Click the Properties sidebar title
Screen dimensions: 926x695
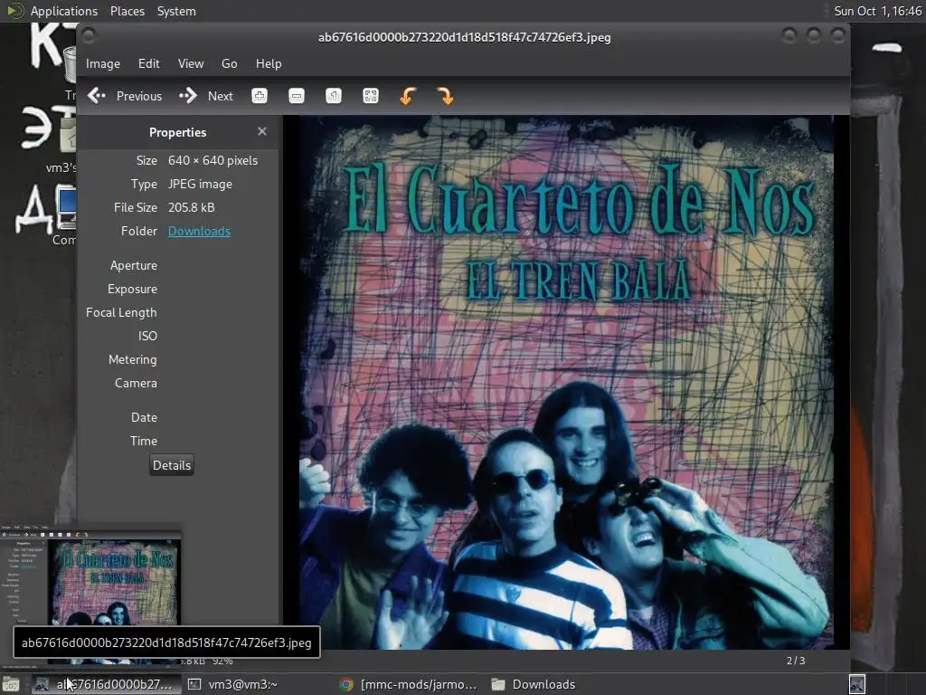click(178, 132)
